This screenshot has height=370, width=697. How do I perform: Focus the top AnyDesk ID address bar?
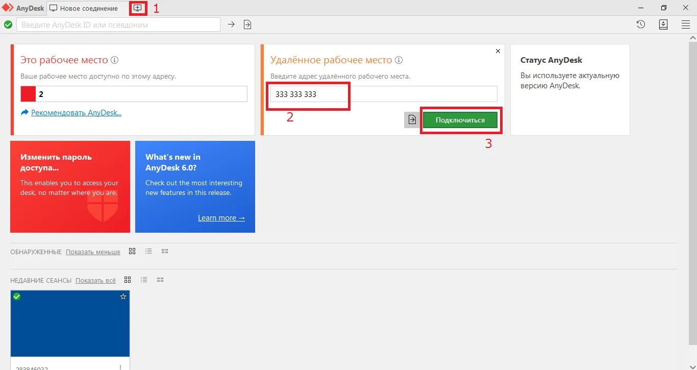pos(118,24)
